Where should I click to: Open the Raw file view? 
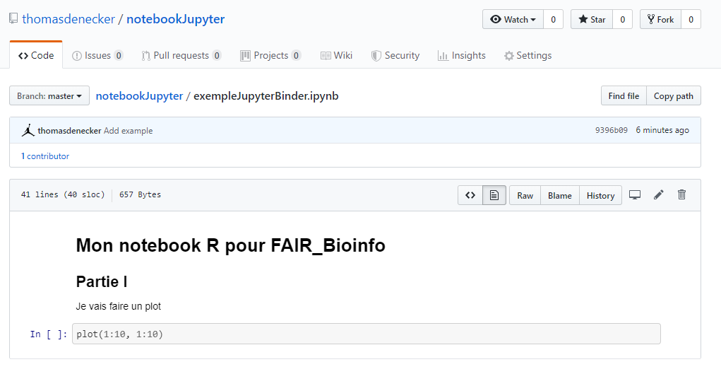(525, 195)
